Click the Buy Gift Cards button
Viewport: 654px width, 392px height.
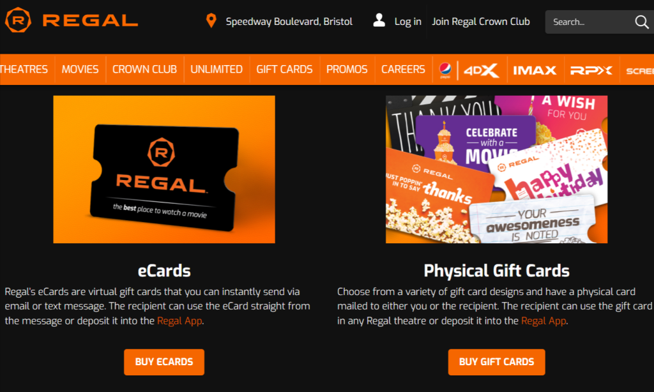[x=496, y=362]
